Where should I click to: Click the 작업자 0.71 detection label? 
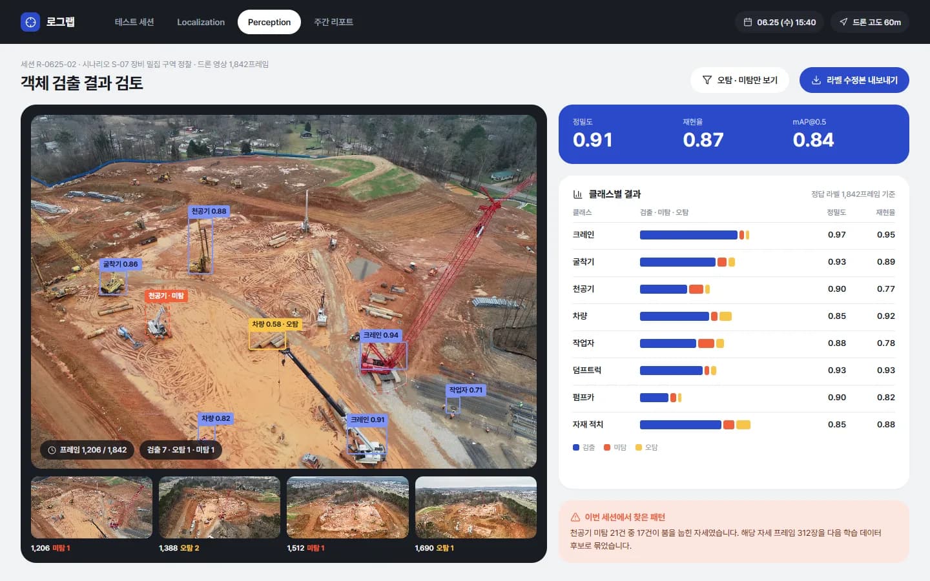(x=466, y=390)
